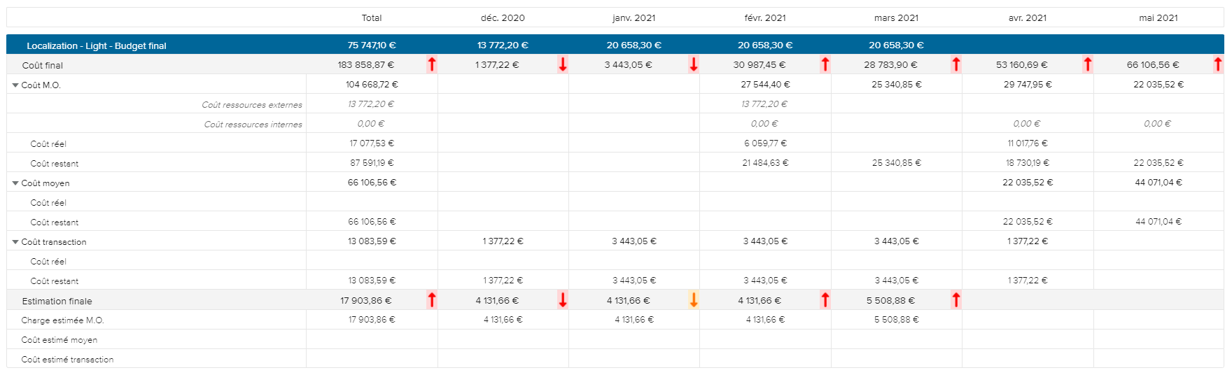Image resolution: width=1232 pixels, height=375 pixels.
Task: Click orange down arrow in janv. 2021 Estimation finale
Action: point(694,300)
